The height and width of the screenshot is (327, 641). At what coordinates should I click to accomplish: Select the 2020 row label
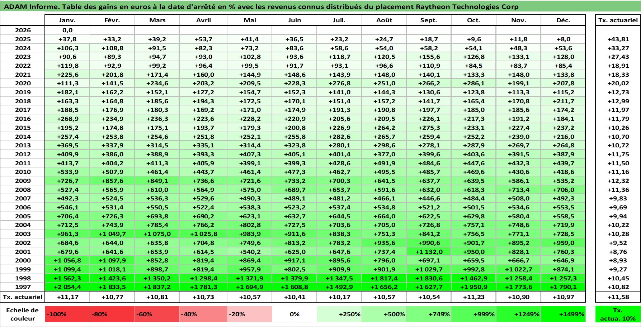point(23,83)
